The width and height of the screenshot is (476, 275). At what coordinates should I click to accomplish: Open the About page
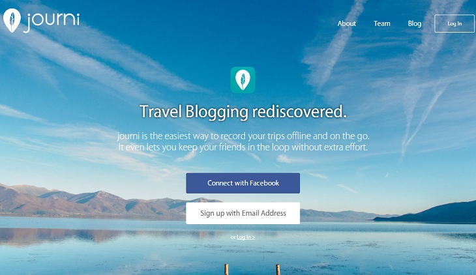click(347, 23)
